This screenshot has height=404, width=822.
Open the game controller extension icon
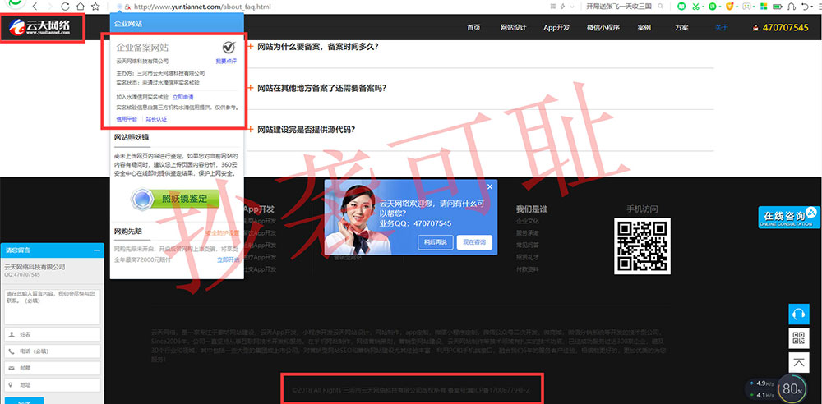point(746,7)
